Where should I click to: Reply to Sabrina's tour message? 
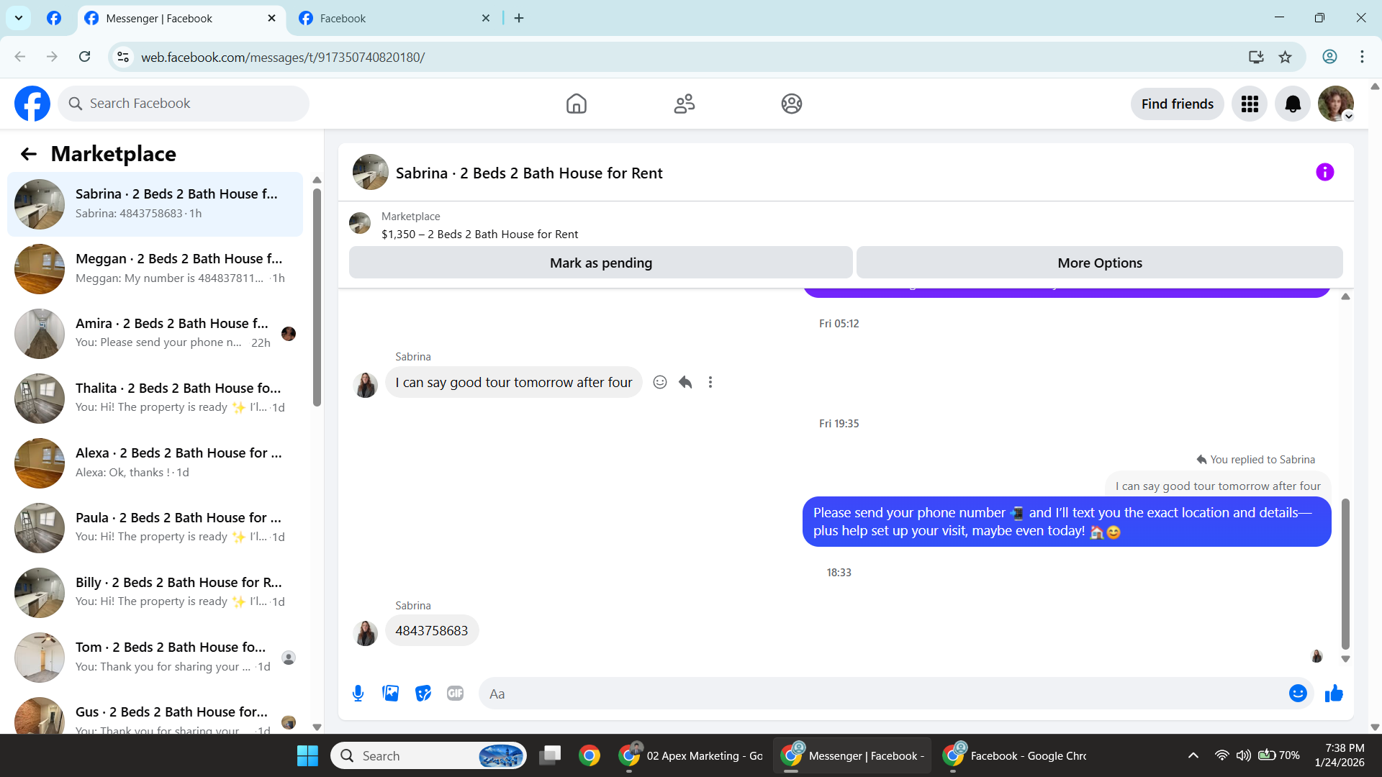(x=685, y=383)
